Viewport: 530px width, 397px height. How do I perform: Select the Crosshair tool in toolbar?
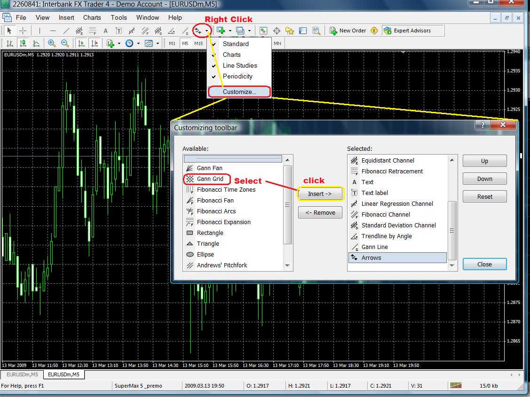23,31
